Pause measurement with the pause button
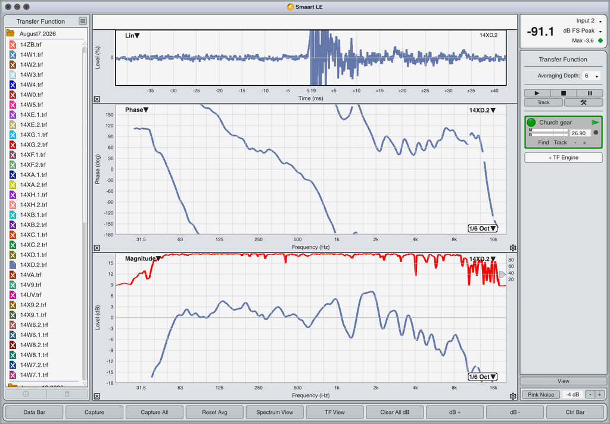610x424 pixels. (x=590, y=93)
